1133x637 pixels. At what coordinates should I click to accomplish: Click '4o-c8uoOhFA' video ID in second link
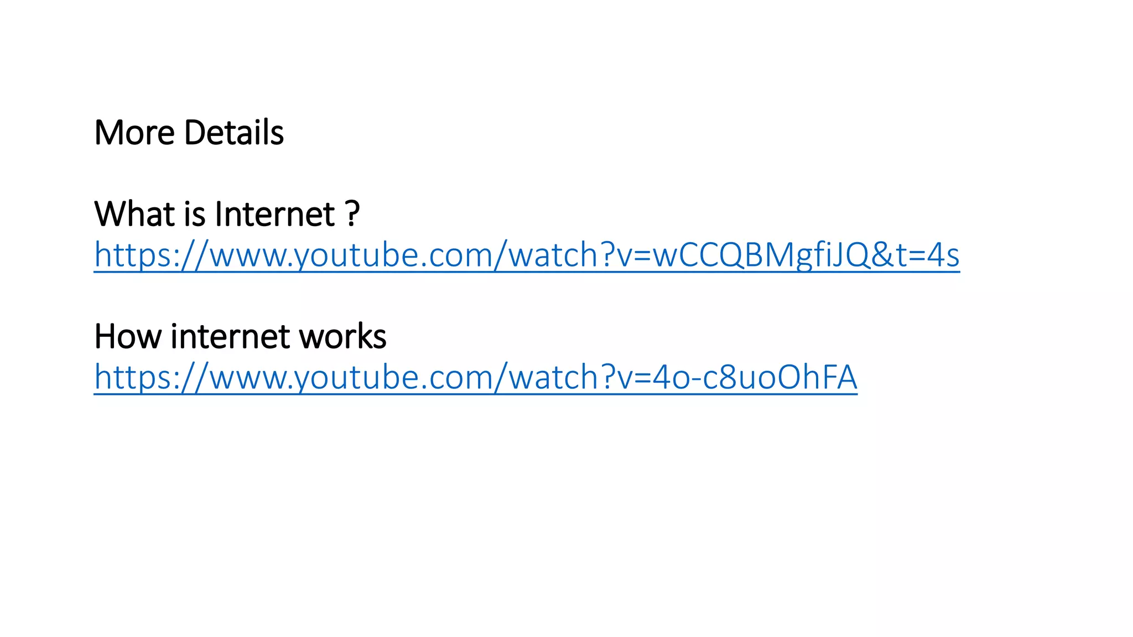[x=755, y=377]
